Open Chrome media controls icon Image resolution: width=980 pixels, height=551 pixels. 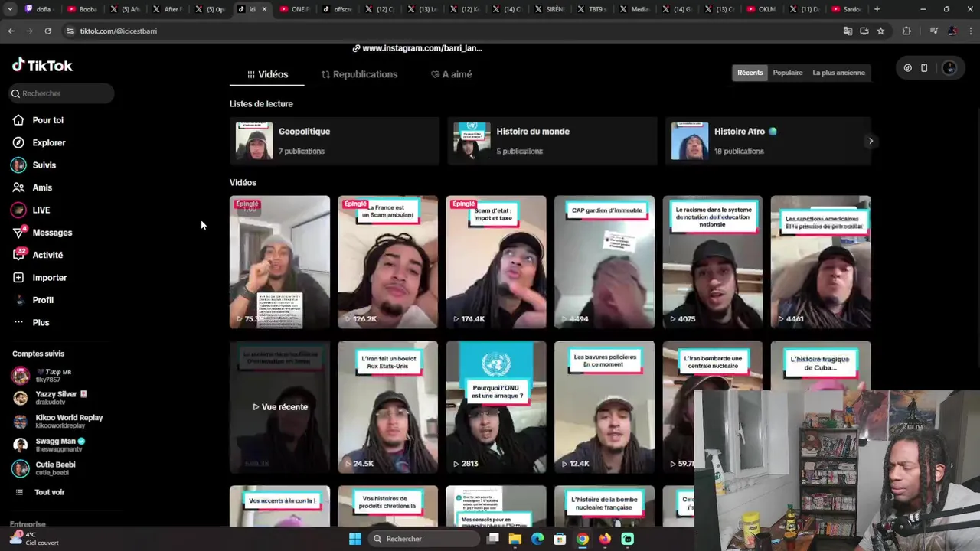point(933,31)
